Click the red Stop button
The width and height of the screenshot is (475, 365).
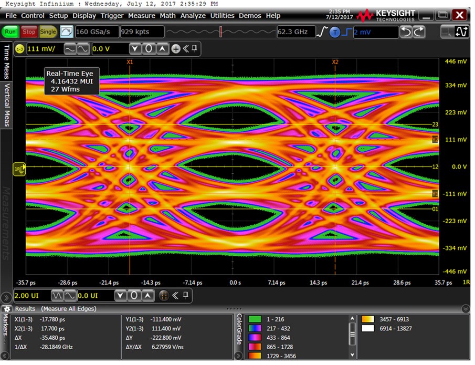point(29,32)
